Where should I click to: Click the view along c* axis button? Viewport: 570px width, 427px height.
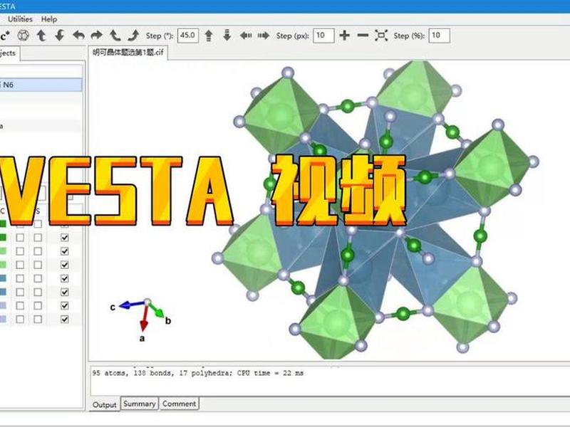coord(5,36)
